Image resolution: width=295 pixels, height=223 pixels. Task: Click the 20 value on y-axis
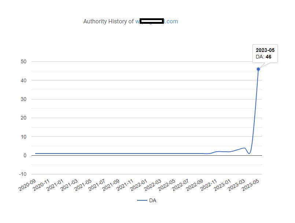pyautogui.click(x=24, y=118)
